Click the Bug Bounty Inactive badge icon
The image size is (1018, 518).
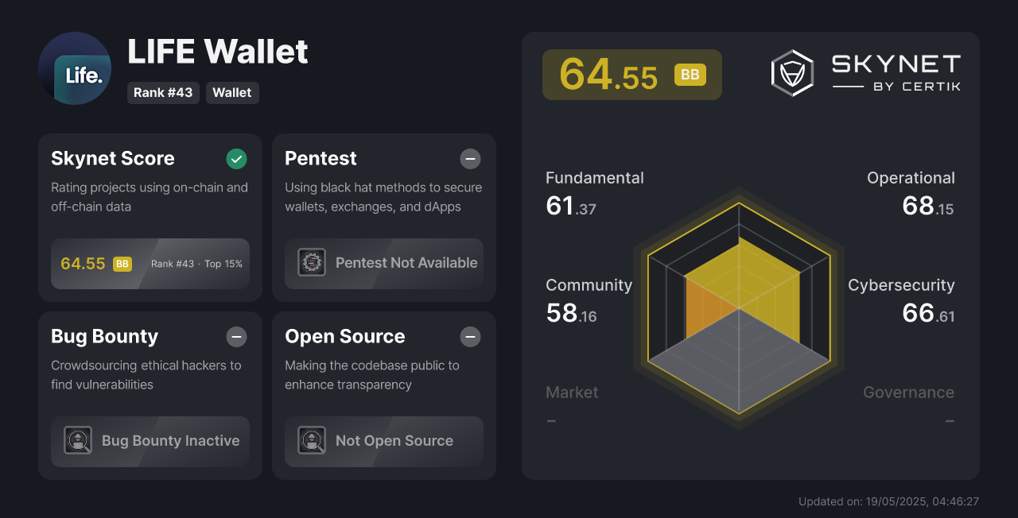click(78, 440)
